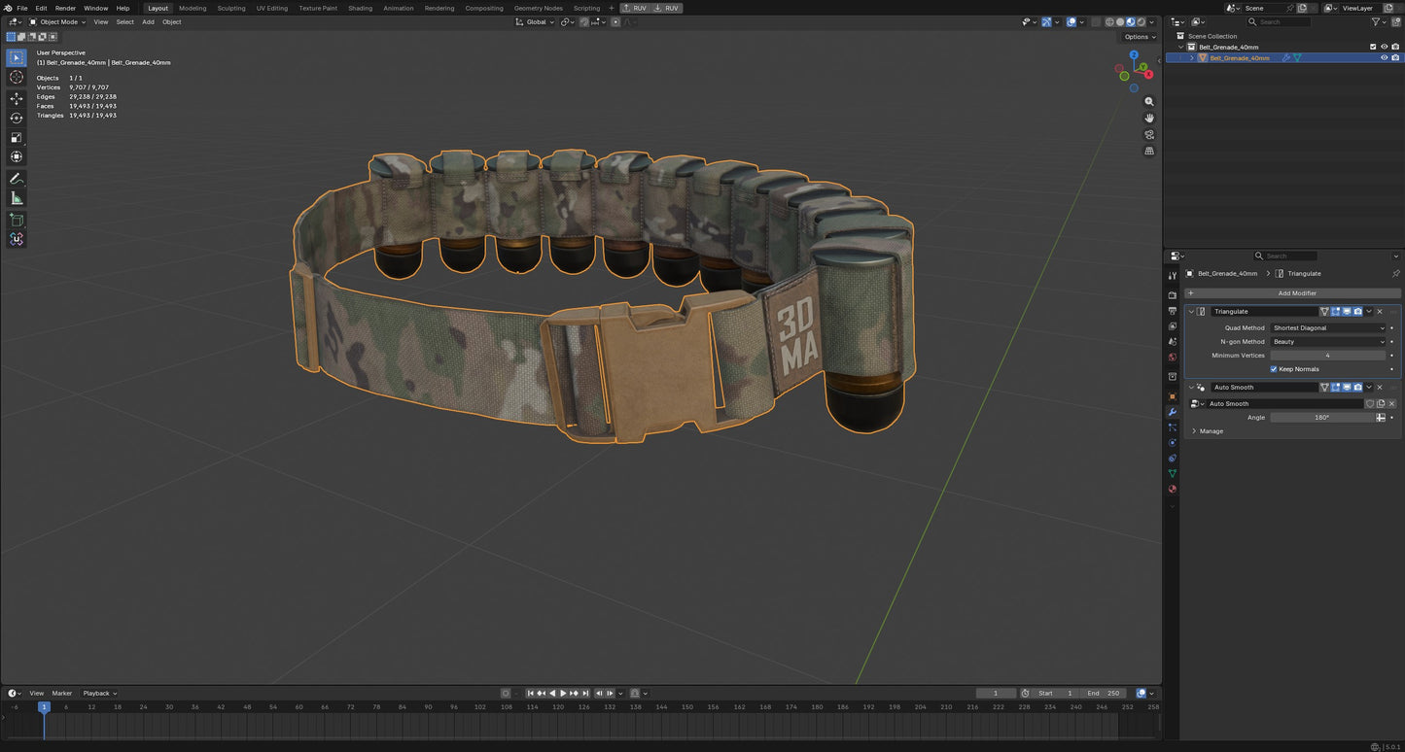Image resolution: width=1405 pixels, height=752 pixels.
Task: Expand Belt_Grenade_40mm mesh object in outliner
Action: 1192,57
